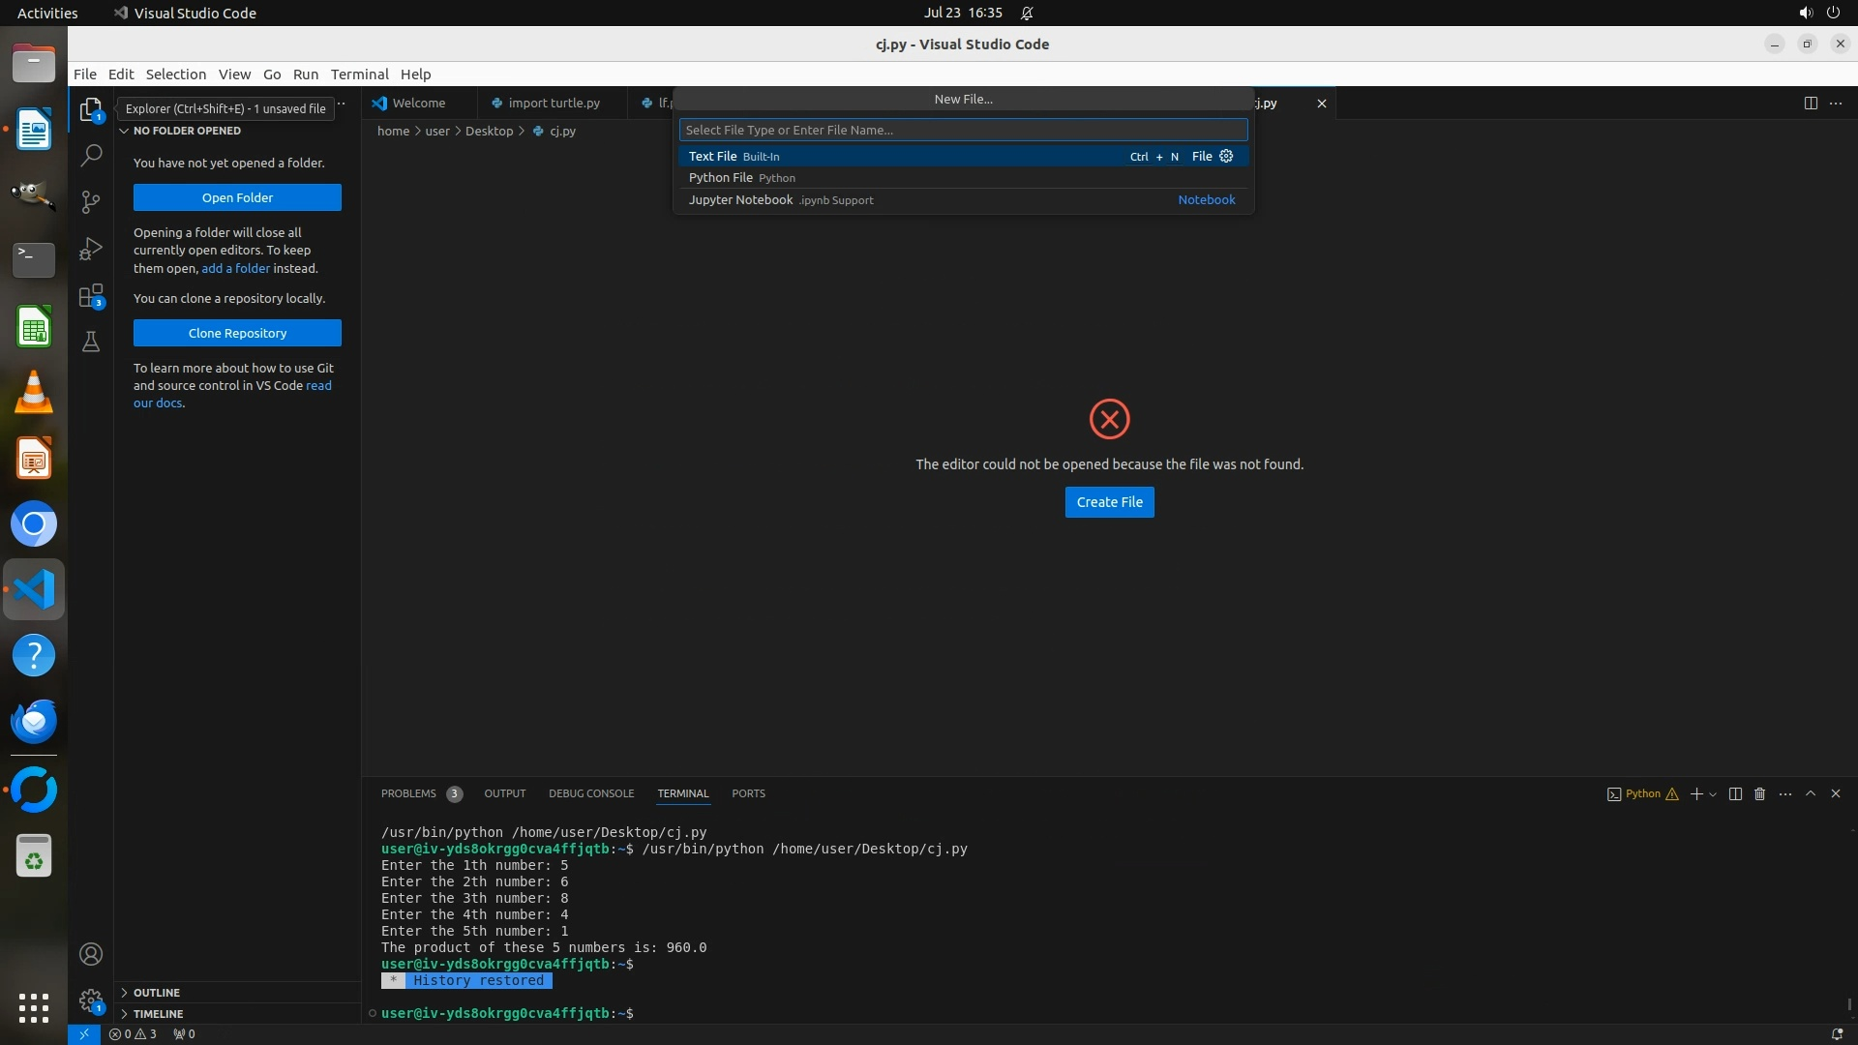1858x1045 pixels.
Task: Expand the TIMELINE section
Action: coord(158,1014)
